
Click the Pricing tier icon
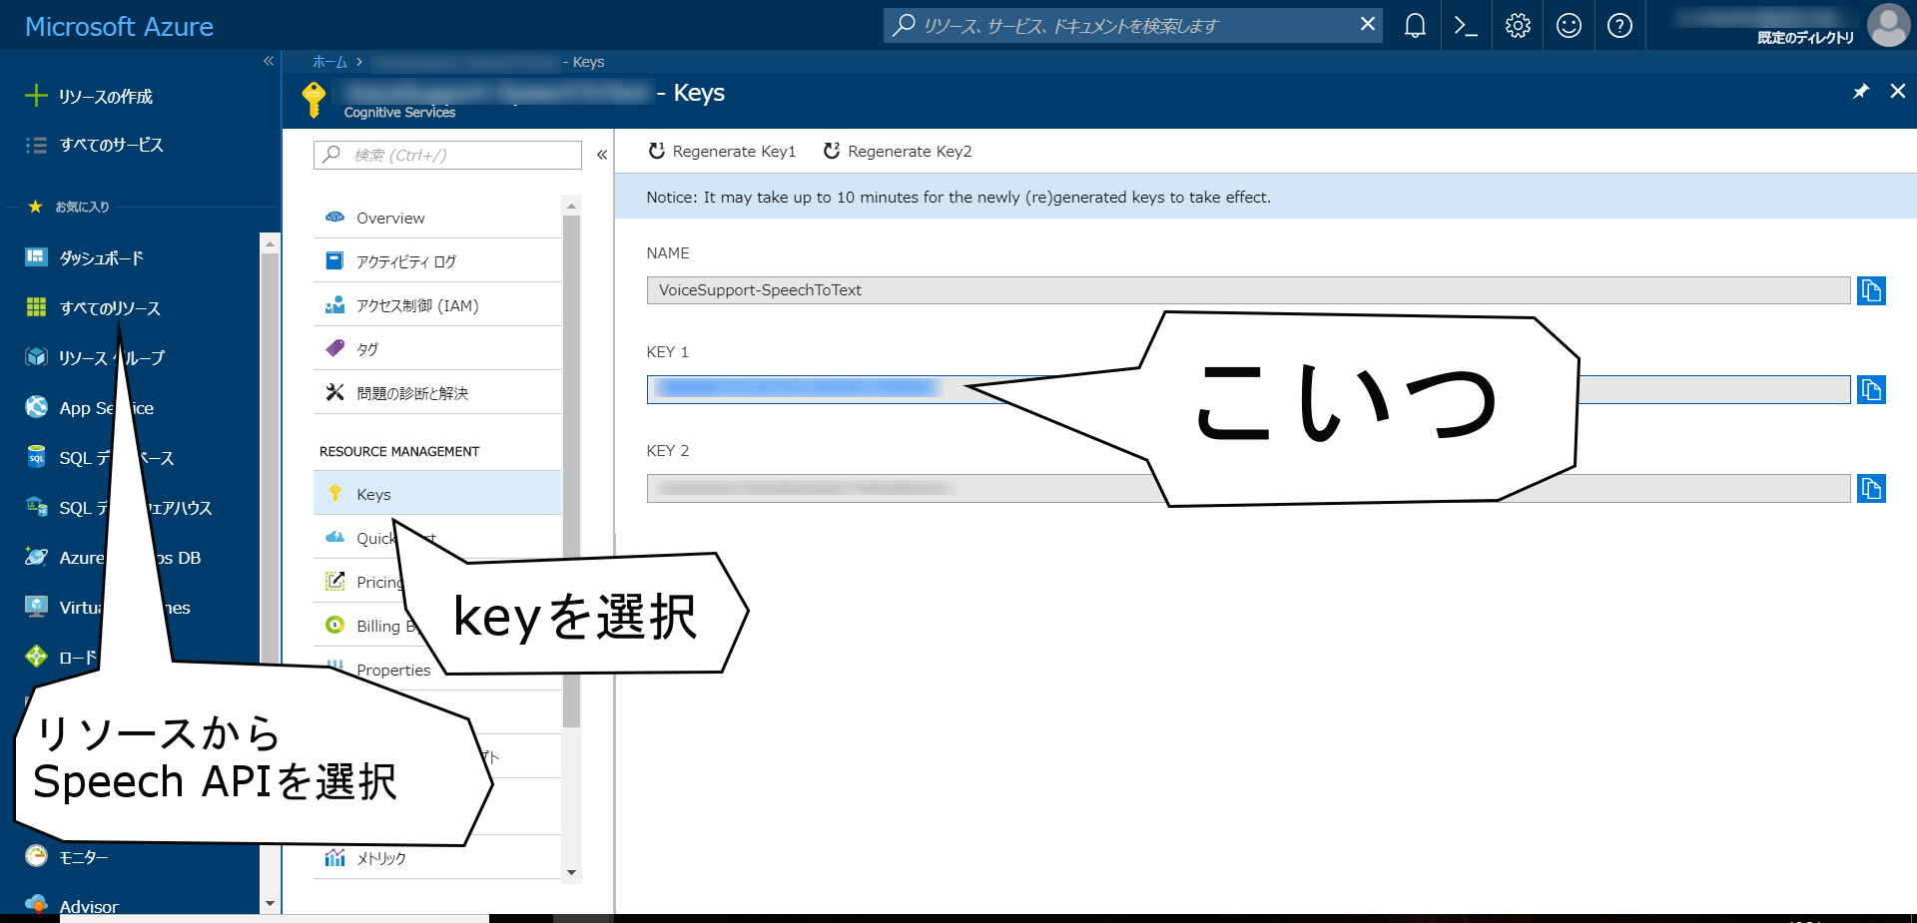334,581
